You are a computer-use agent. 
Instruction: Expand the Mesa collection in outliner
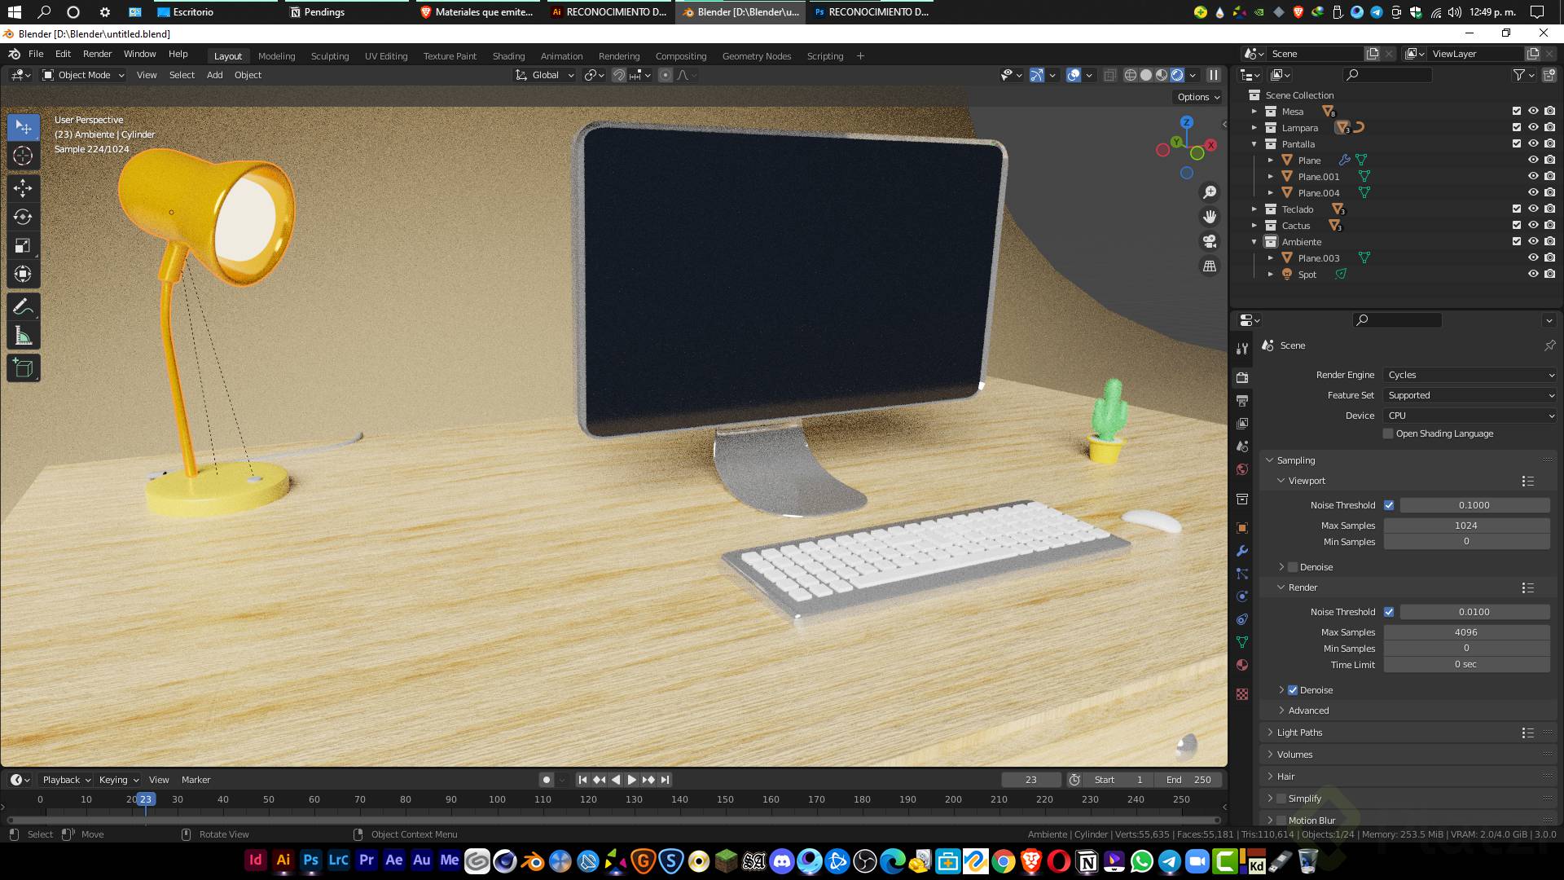1254,112
